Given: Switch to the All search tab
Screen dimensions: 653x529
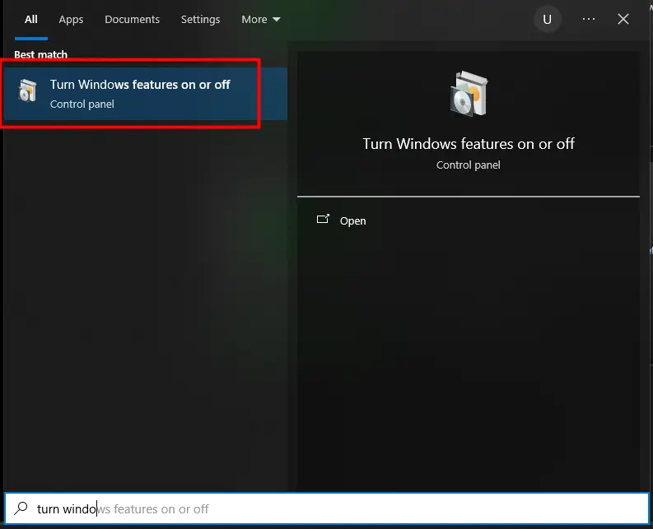Looking at the screenshot, I should 30,19.
